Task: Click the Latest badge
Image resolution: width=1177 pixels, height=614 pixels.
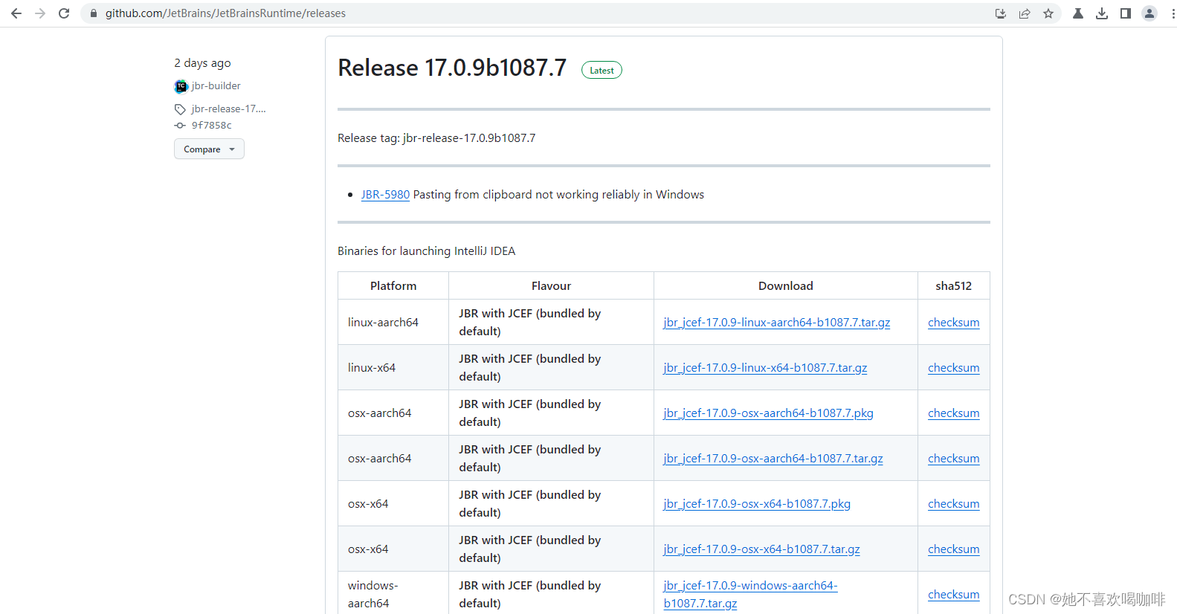Action: click(602, 71)
